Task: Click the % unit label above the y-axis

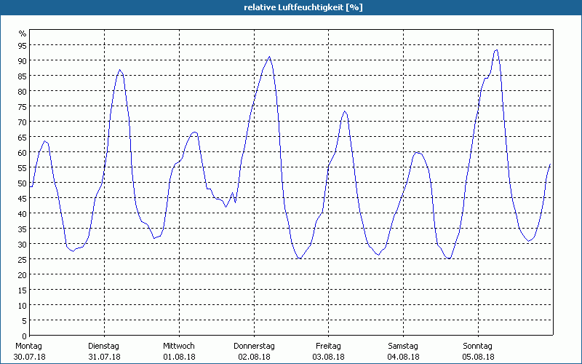Action: 23,33
